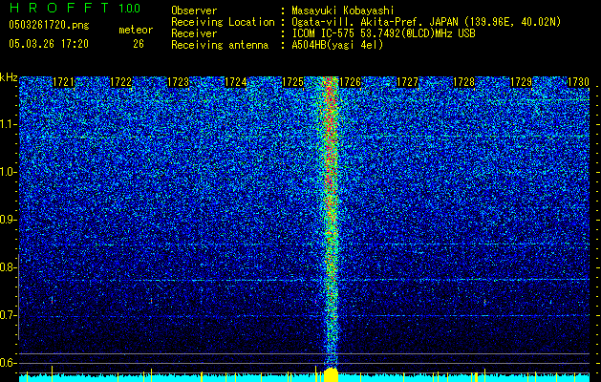Click the 1721 time marker
The width and height of the screenshot is (601, 382).
pyautogui.click(x=63, y=82)
